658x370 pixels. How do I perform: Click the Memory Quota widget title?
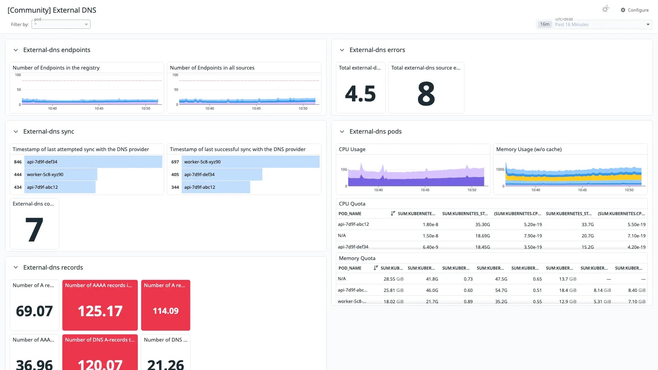coord(357,258)
